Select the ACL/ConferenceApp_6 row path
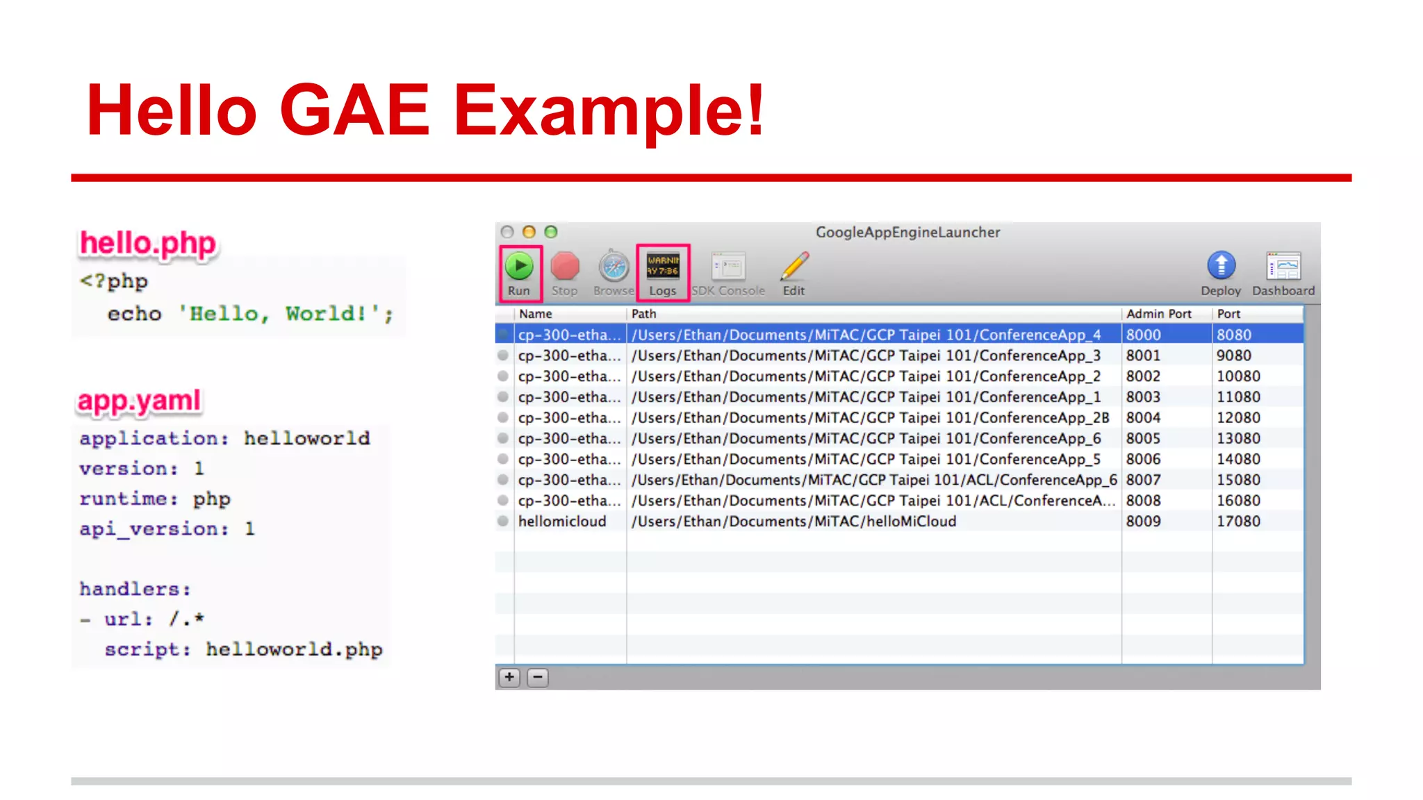The image size is (1423, 800). (874, 480)
